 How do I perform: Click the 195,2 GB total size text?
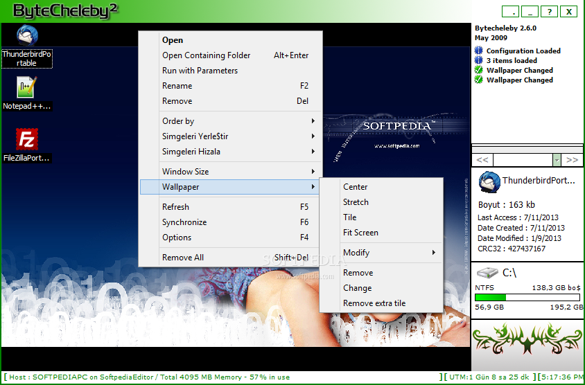pyautogui.click(x=566, y=307)
